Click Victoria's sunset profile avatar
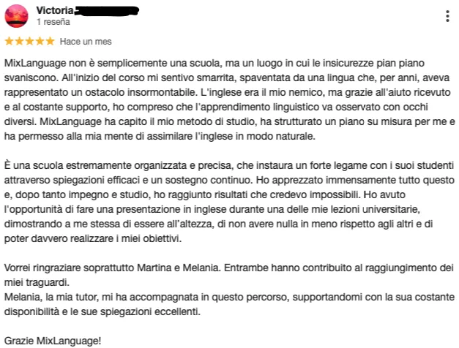This screenshot has width=459, height=348. click(x=16, y=16)
